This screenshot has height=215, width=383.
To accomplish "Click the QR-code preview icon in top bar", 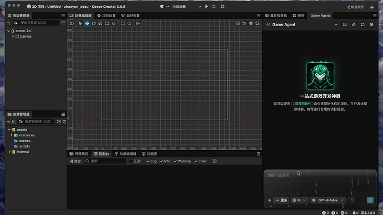I will (x=223, y=7).
